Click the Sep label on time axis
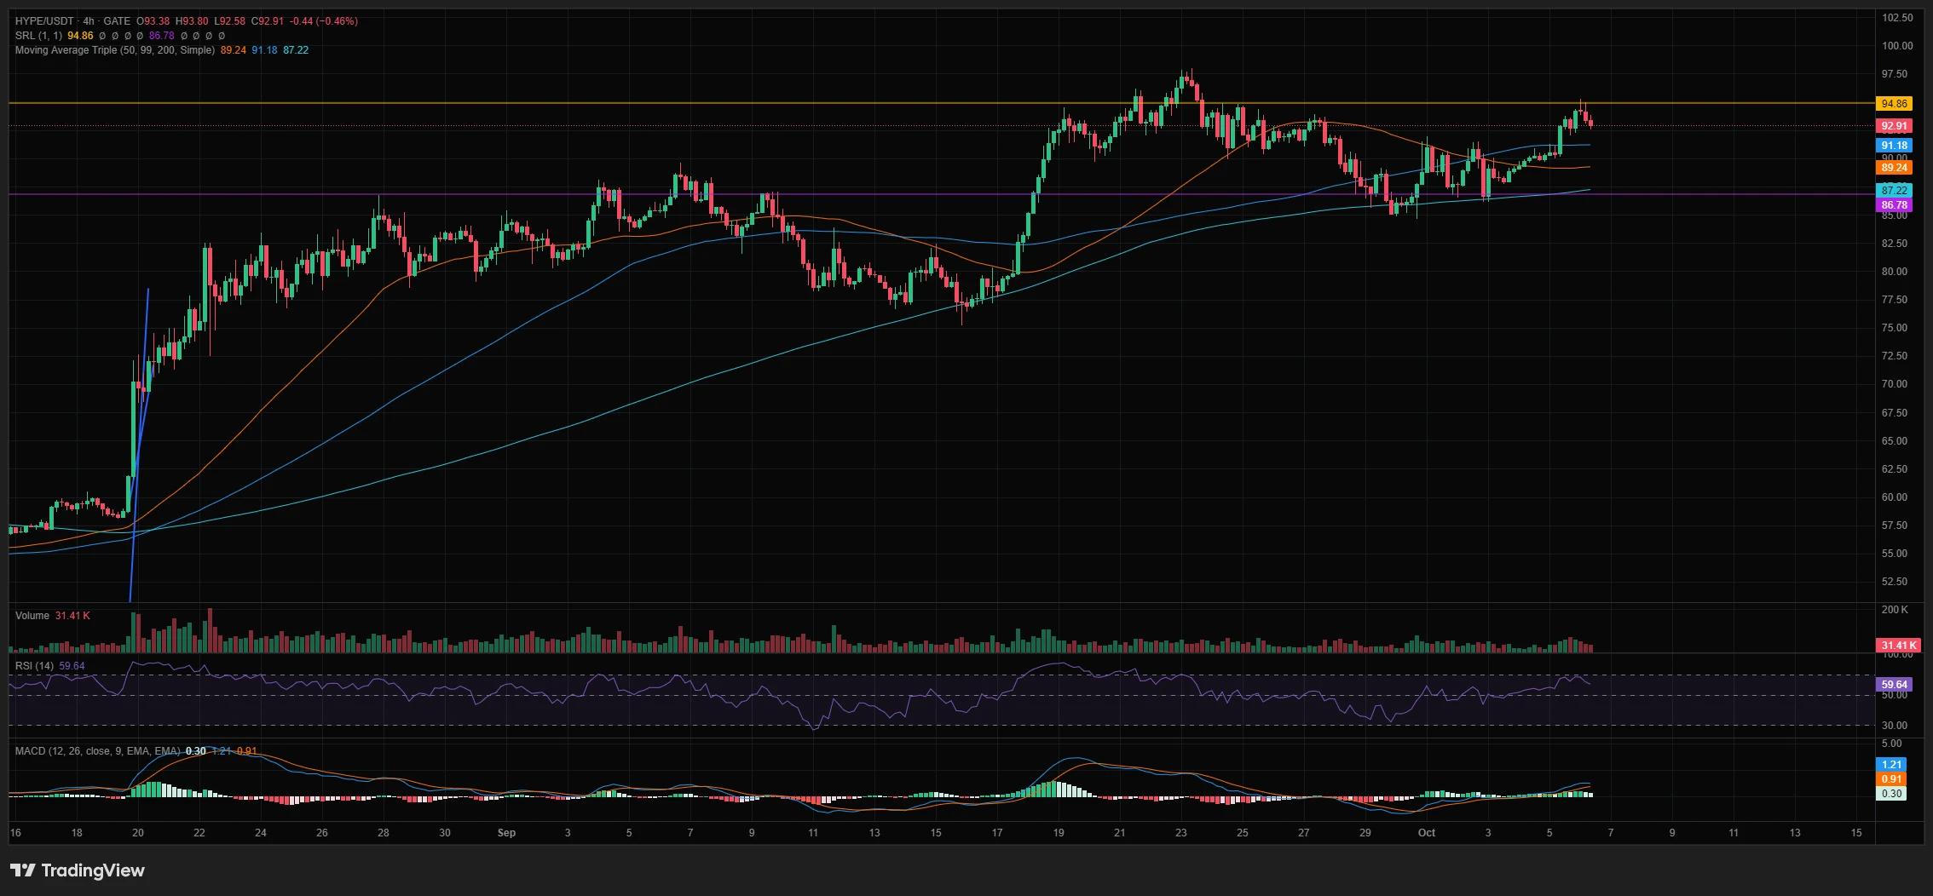 click(506, 833)
